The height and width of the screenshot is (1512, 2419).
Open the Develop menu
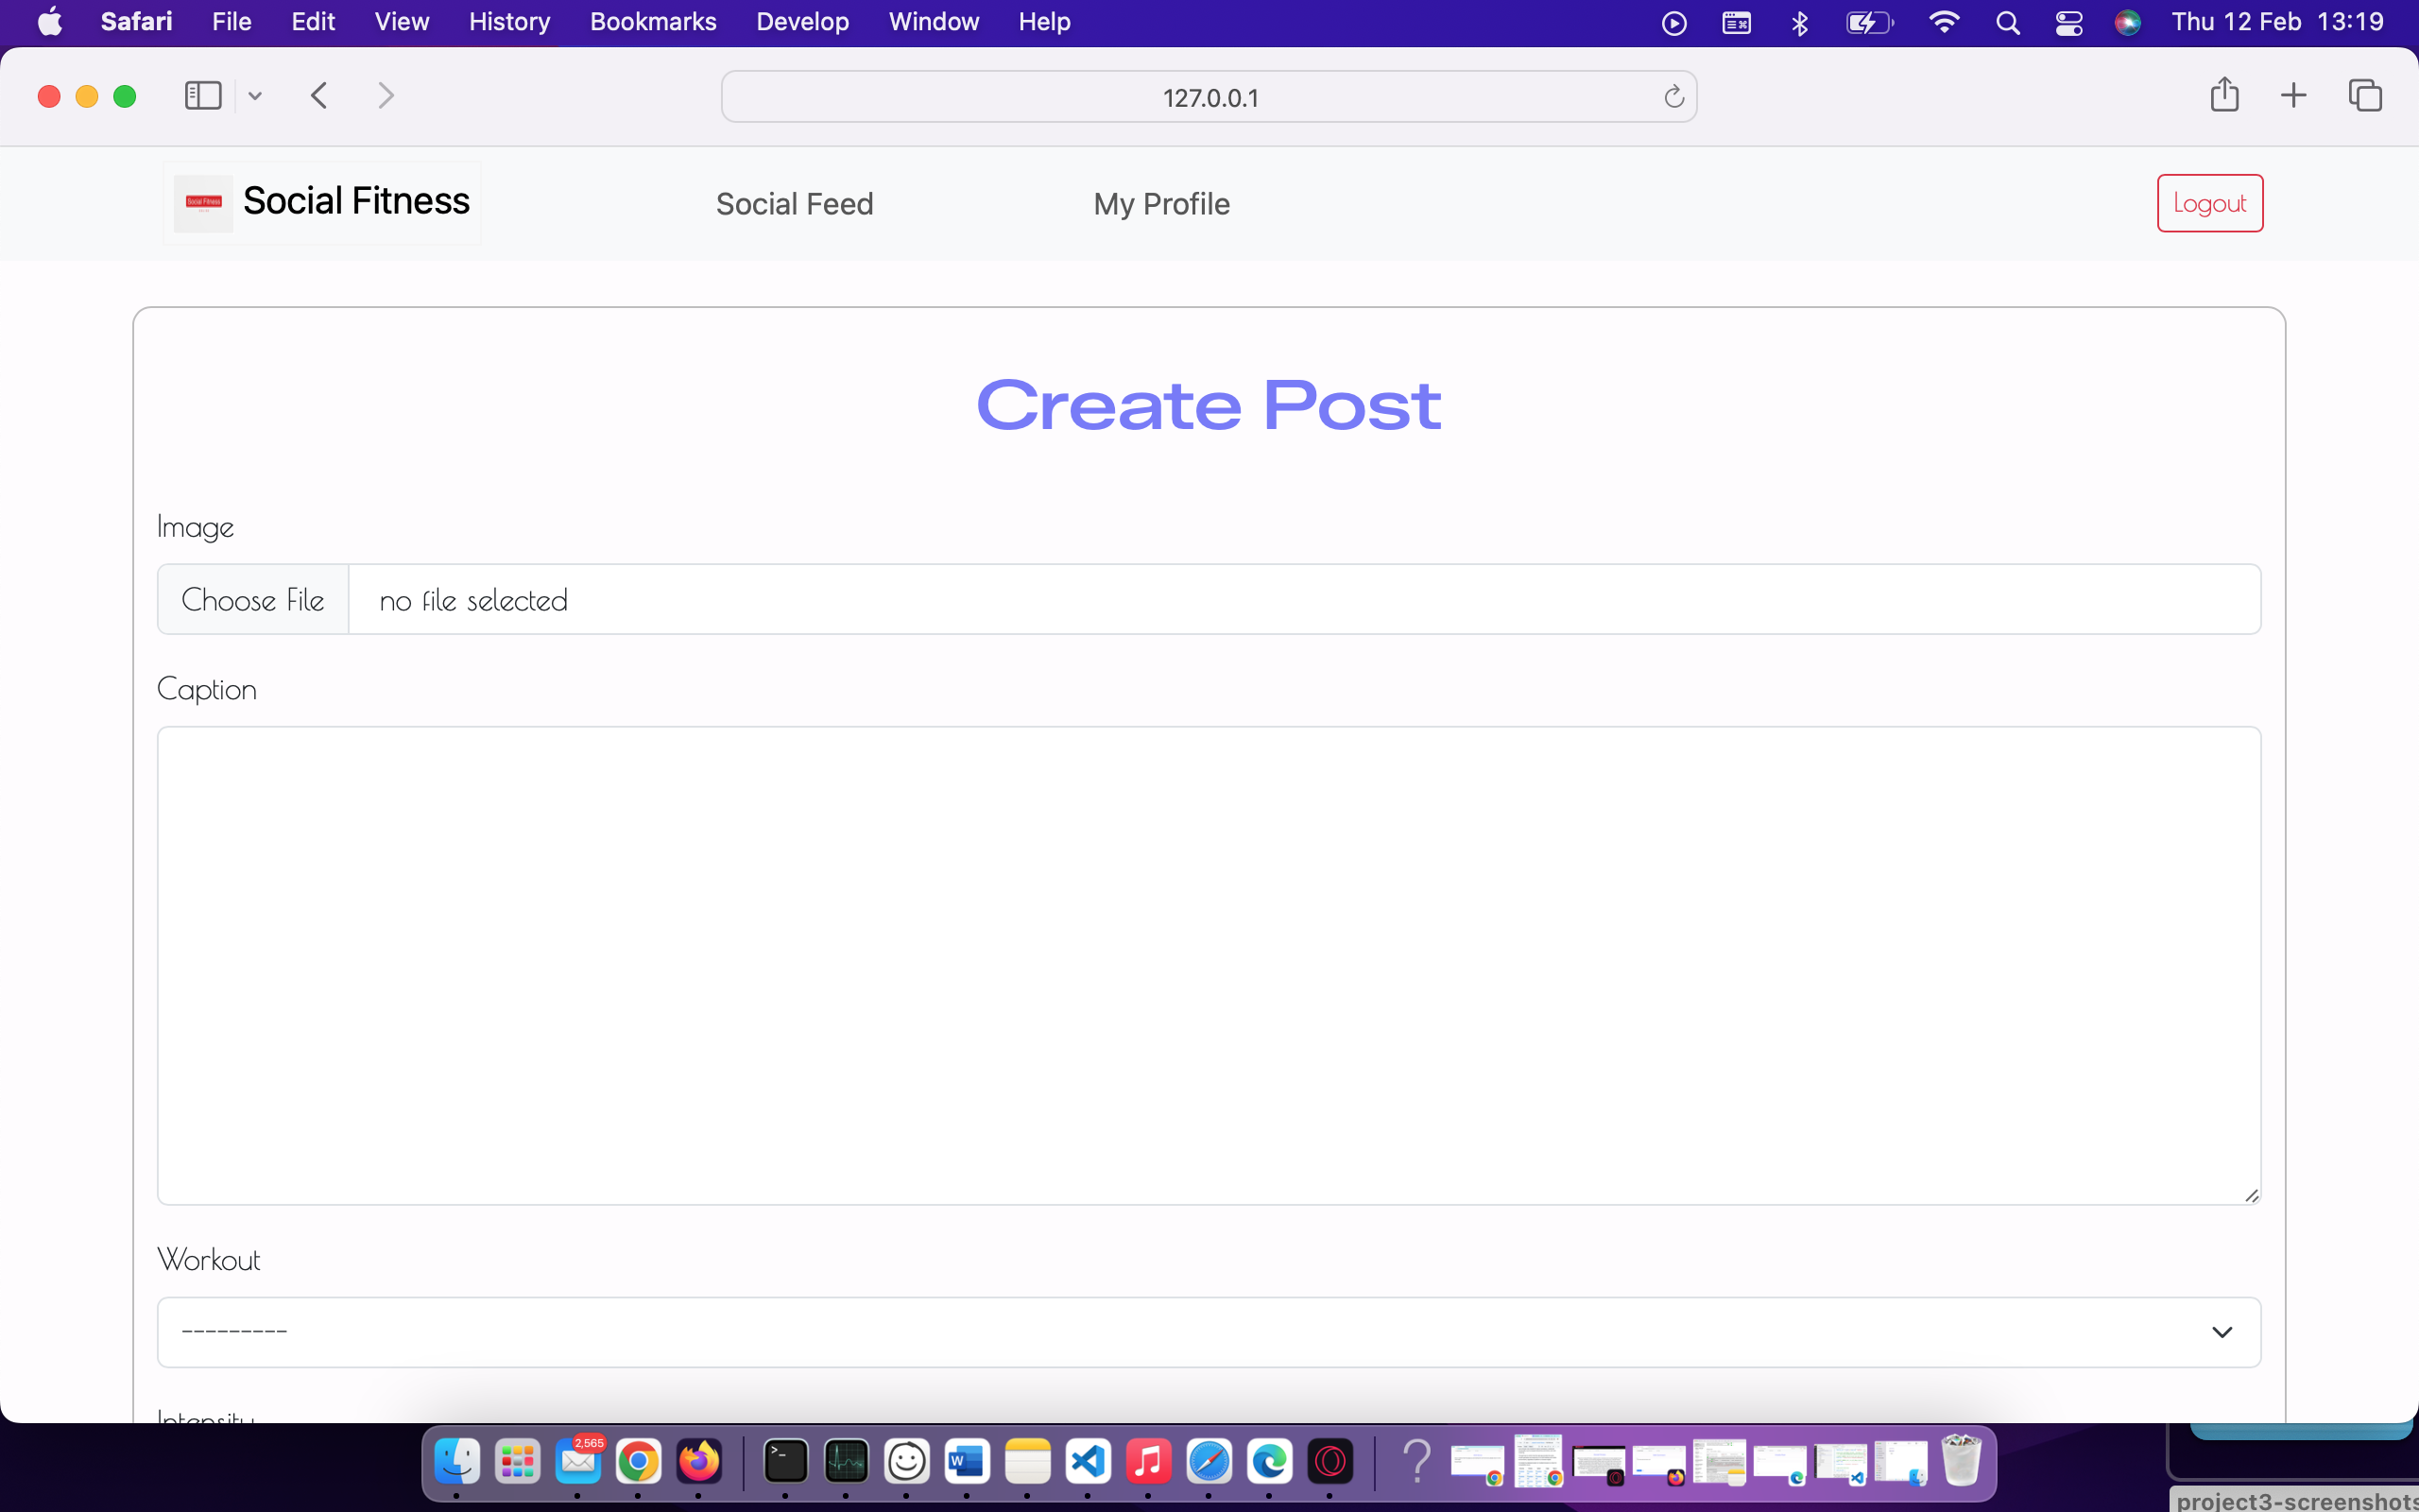point(802,21)
